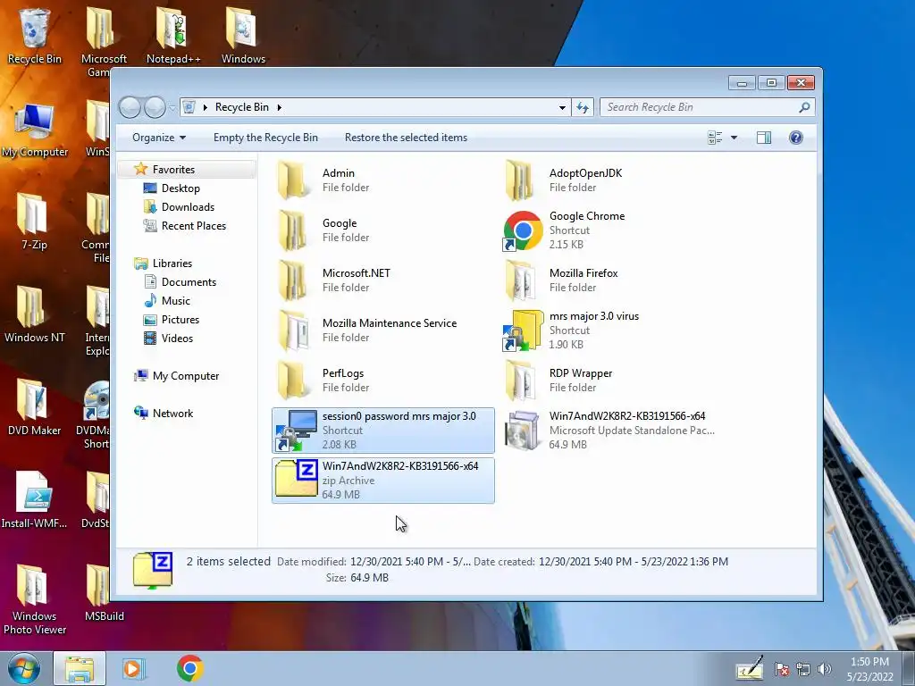Click the MSBuild desktop folder
The height and width of the screenshot is (686, 915).
point(104,593)
